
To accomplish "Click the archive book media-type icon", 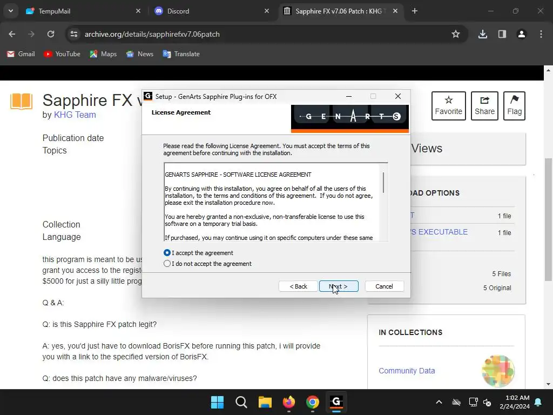I will [x=21, y=102].
